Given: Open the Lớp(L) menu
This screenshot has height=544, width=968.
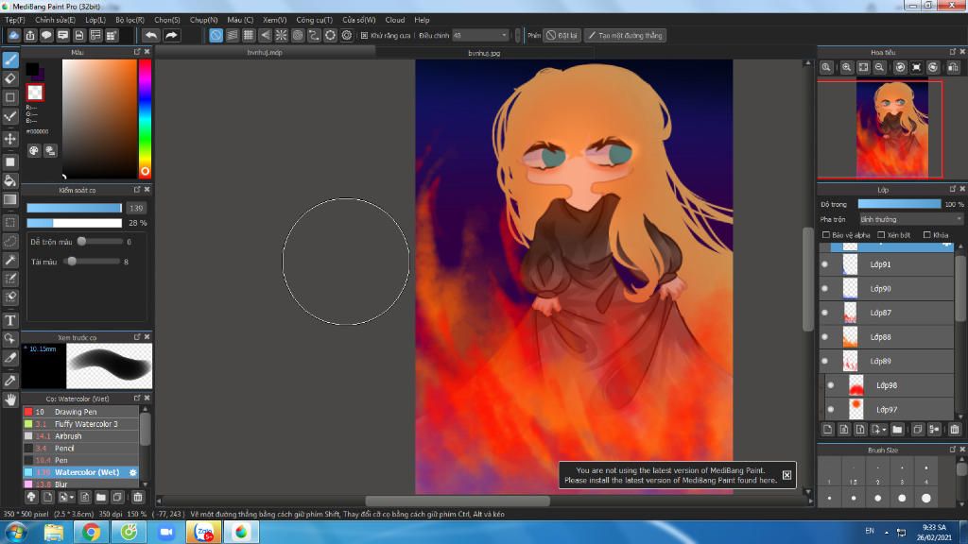Looking at the screenshot, I should (95, 20).
